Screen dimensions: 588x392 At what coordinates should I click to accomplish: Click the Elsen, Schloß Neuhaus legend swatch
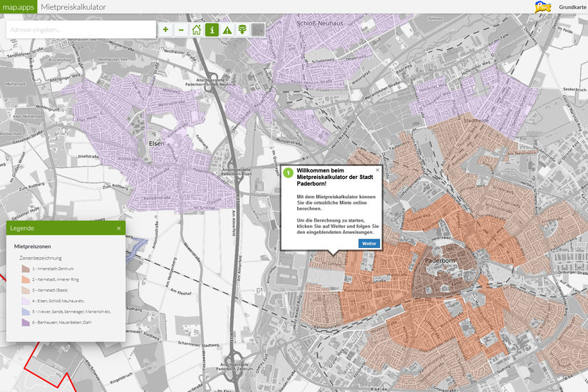(26, 301)
